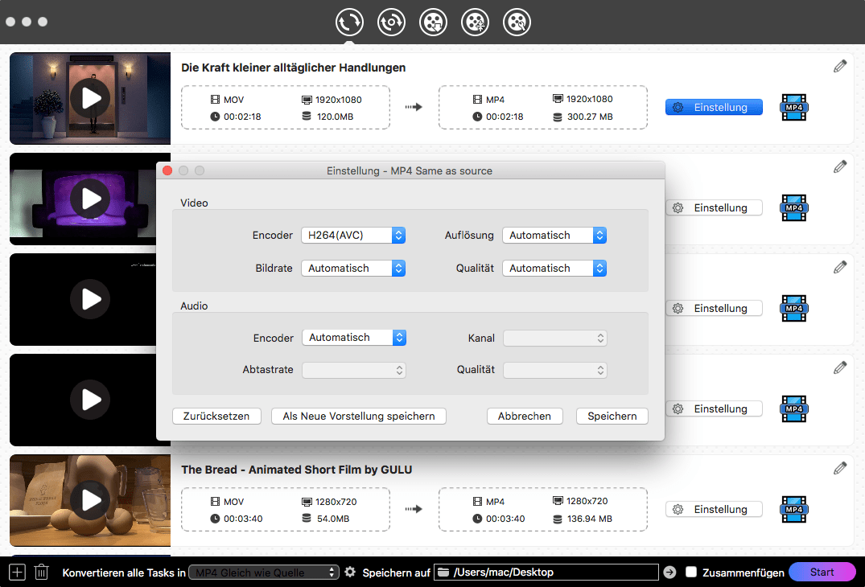The width and height of the screenshot is (865, 587).
Task: Click the gear icon beside the format selector
Action: pos(350,573)
